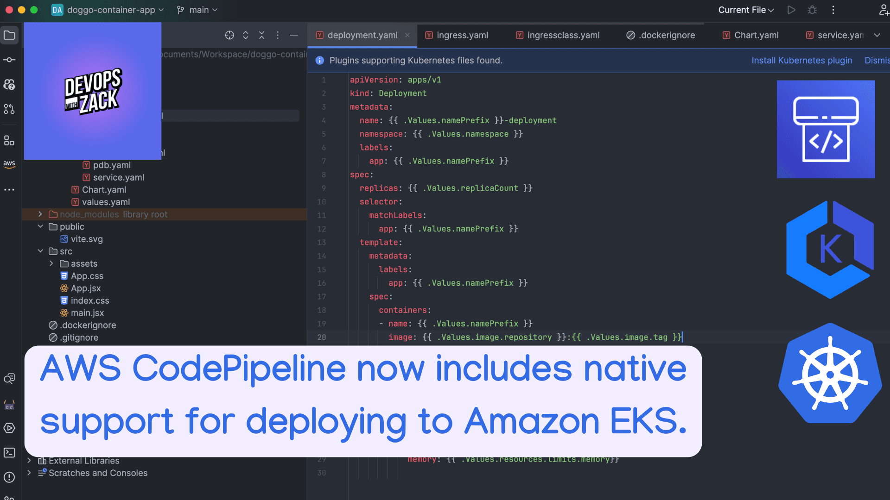Open the Current File run configuration dropdown
890x500 pixels.
point(745,10)
